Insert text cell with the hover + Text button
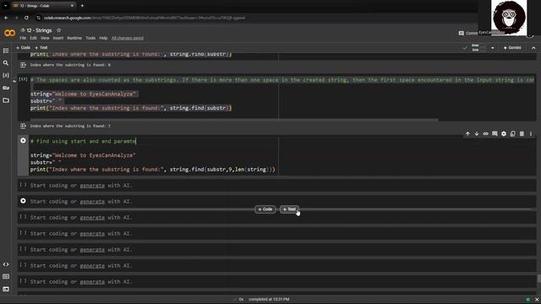This screenshot has width=541, height=304. [289, 209]
